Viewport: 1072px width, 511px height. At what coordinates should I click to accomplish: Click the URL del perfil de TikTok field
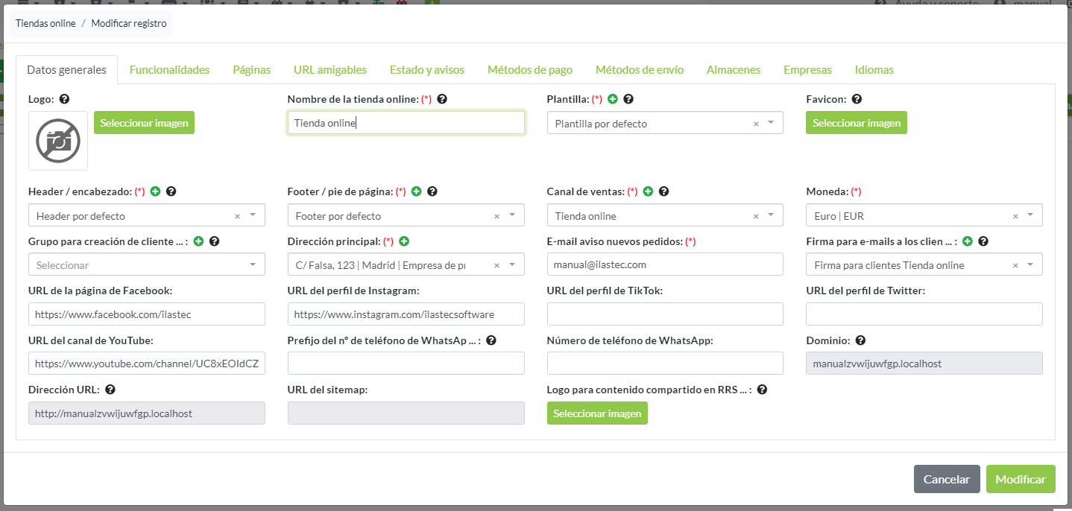tap(664, 314)
